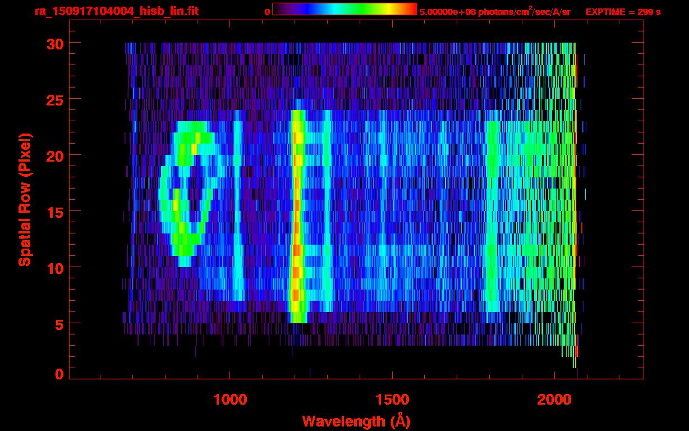Click the red end of the color bar
This screenshot has height=431, width=689.
[x=411, y=9]
